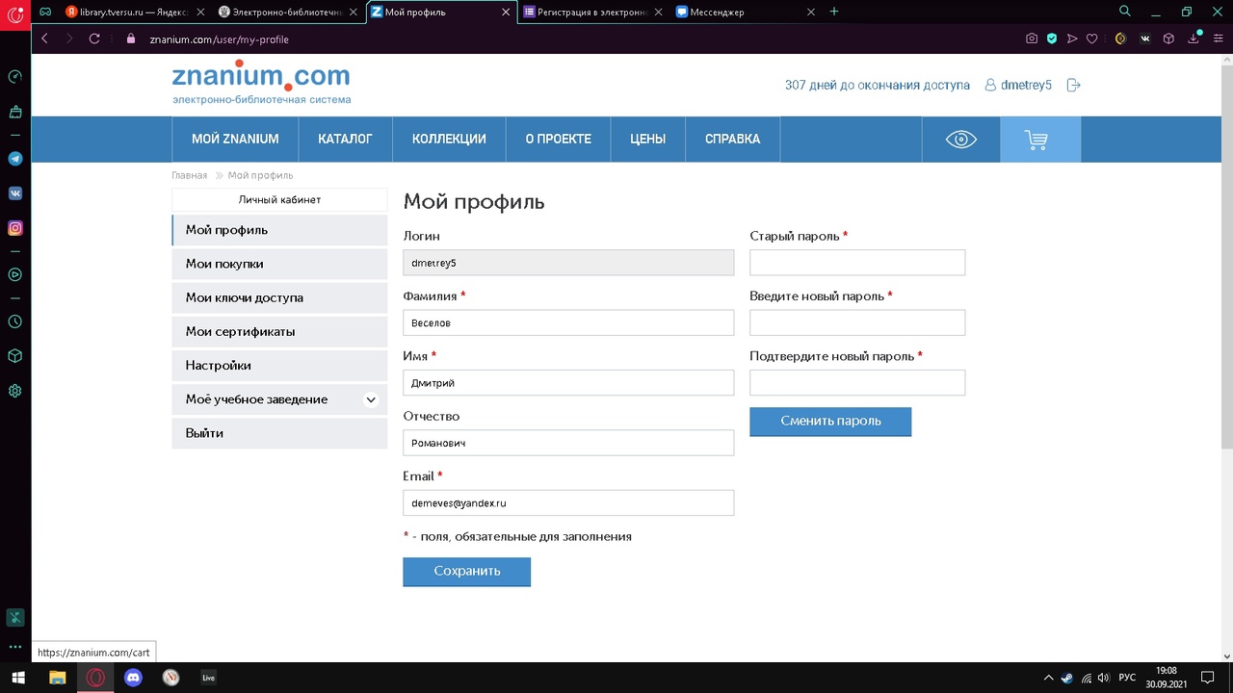Open Discord from the Windows taskbar
Viewport: 1233px width, 693px height.
pyautogui.click(x=133, y=678)
